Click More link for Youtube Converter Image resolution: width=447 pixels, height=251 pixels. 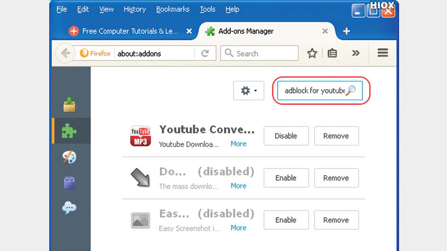click(x=239, y=144)
